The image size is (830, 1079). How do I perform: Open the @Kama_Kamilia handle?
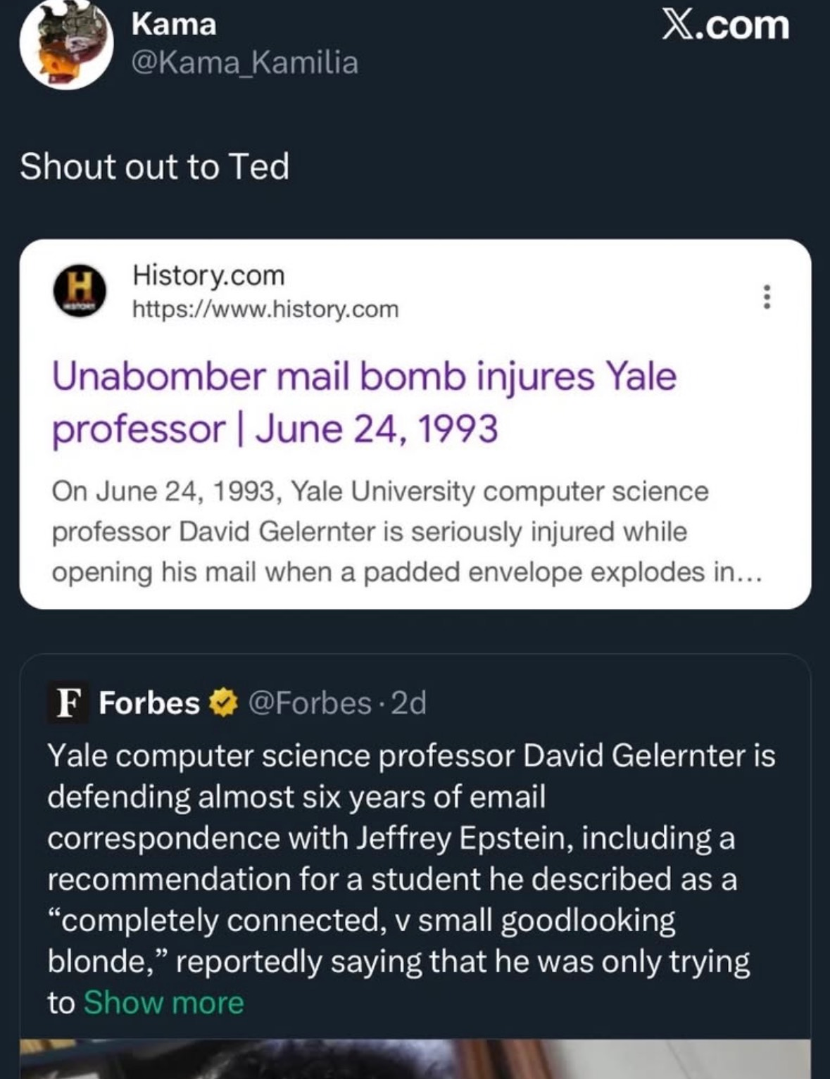tap(244, 63)
